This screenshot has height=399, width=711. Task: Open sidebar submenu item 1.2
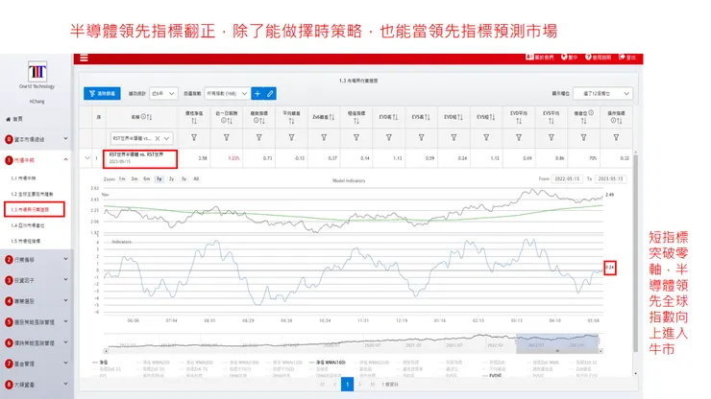click(x=32, y=194)
